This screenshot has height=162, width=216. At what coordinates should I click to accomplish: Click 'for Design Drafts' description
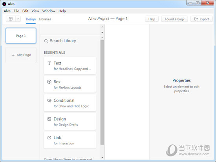point(66,125)
